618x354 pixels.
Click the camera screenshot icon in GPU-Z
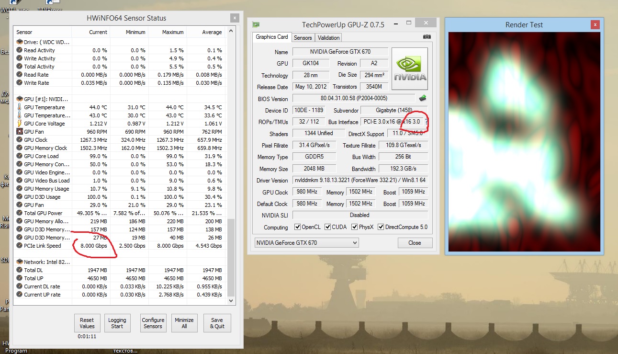(x=427, y=37)
